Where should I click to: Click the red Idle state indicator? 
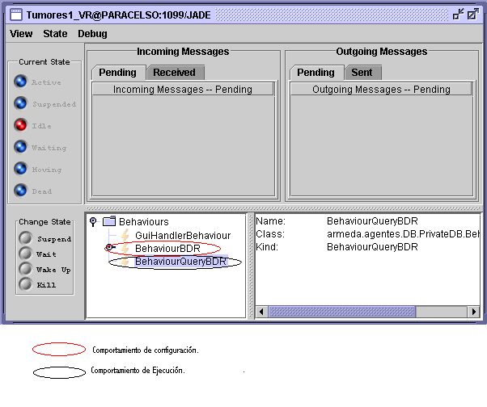pos(21,125)
